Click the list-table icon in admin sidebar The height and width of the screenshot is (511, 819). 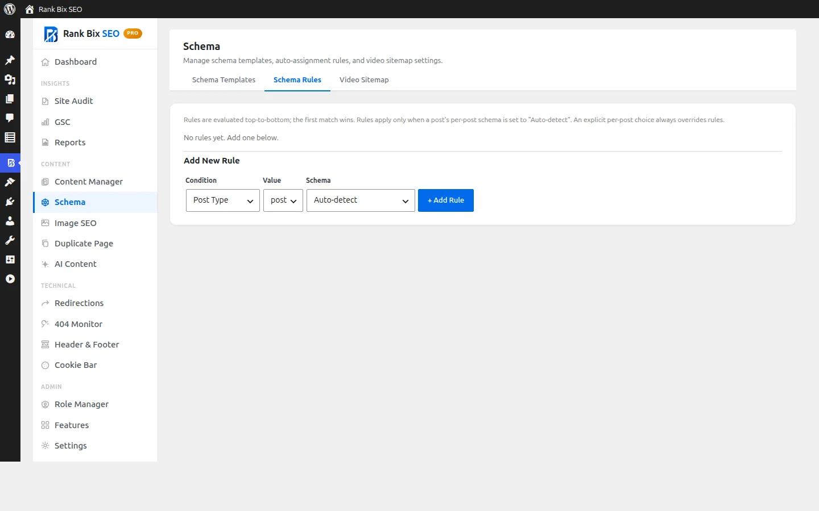tap(10, 137)
